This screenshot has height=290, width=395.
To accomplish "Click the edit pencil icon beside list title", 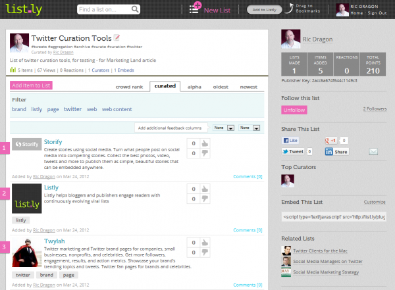I will 117,37.
